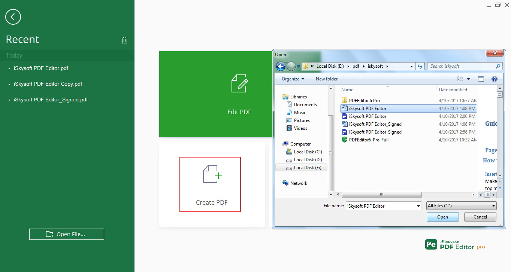Click the blue Back arrow in Open dialog
This screenshot has width=511, height=272.
click(x=281, y=66)
